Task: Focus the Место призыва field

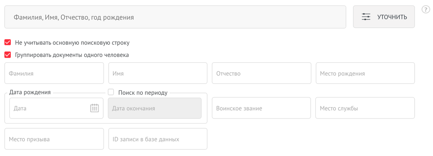Action: point(54,139)
